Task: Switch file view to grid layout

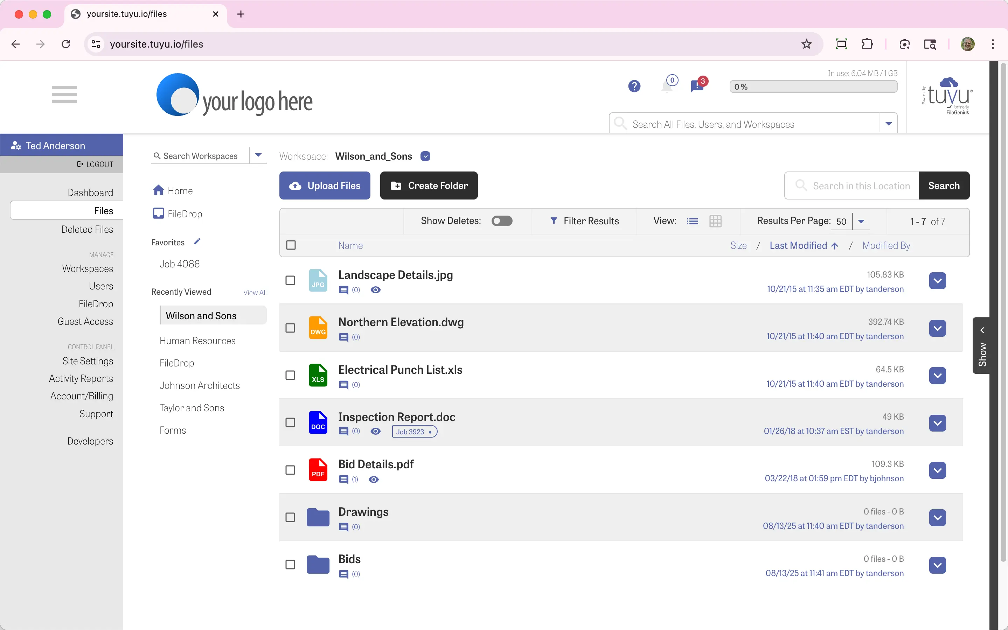Action: pos(715,221)
